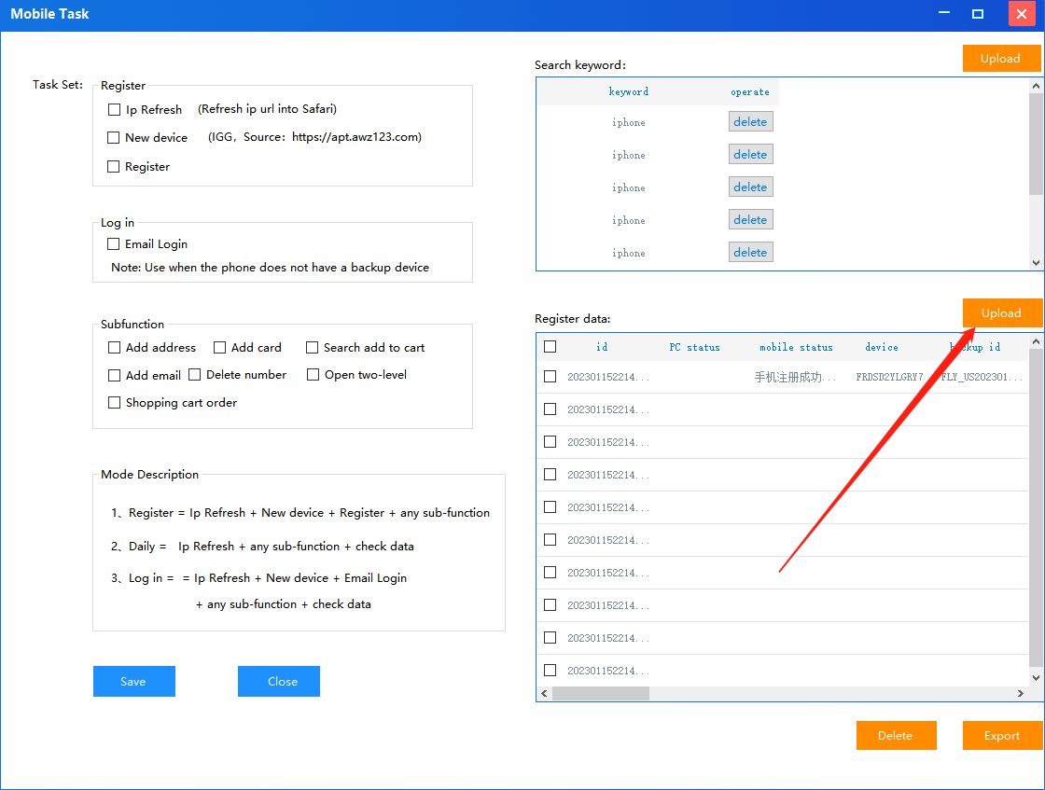The image size is (1045, 790).
Task: Click the Register data horizontal scroll left arrow
Action: point(545,693)
